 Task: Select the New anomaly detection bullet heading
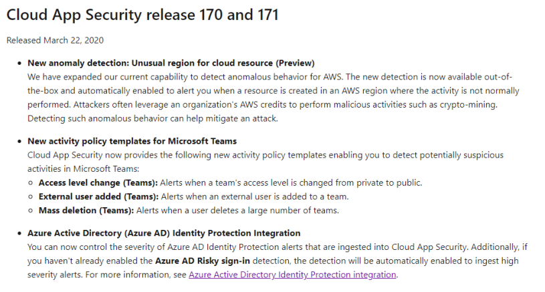click(171, 63)
